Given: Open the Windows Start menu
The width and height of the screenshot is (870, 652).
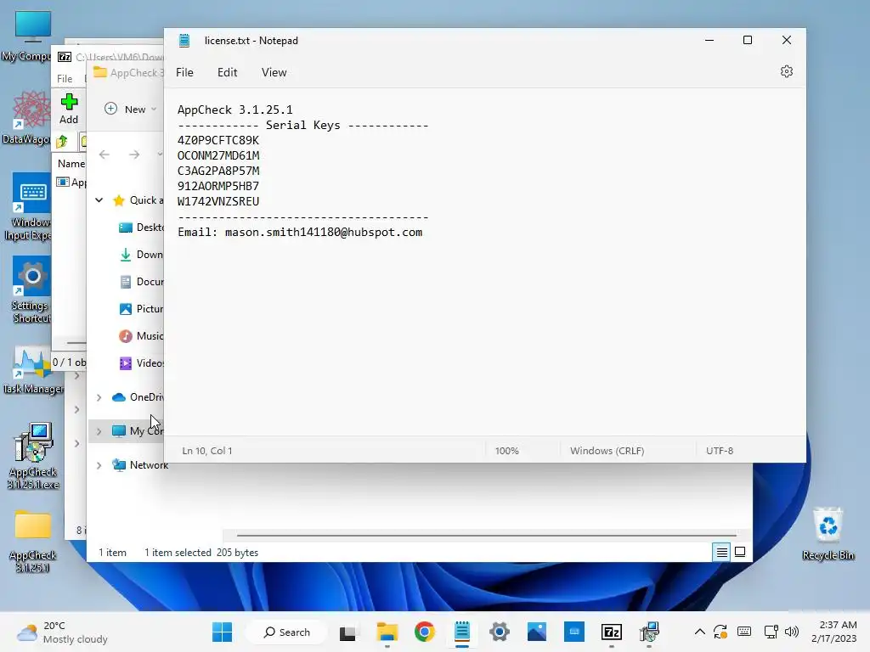Looking at the screenshot, I should [222, 632].
